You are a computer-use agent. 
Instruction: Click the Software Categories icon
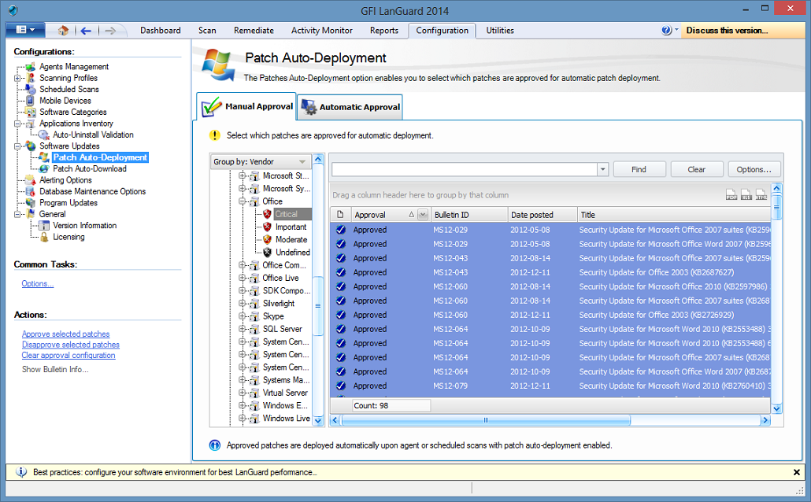pyautogui.click(x=31, y=113)
